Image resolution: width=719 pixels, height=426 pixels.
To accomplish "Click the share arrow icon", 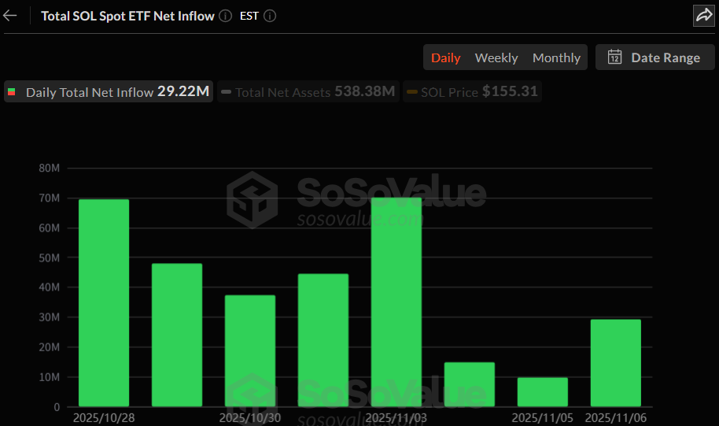I will click(702, 16).
